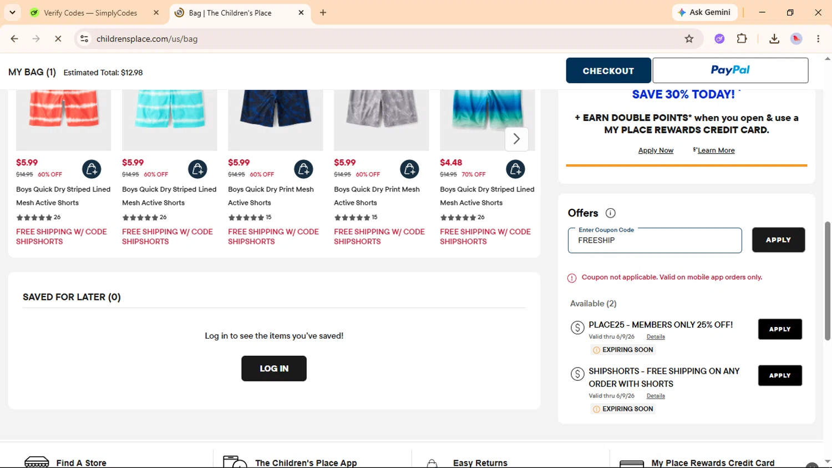Click the SHIPSHORTS offer dollar icon
This screenshot has height=468, width=832.
coord(577,374)
